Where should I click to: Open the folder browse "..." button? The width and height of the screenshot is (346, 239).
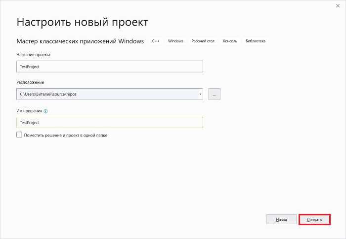pyautogui.click(x=215, y=94)
